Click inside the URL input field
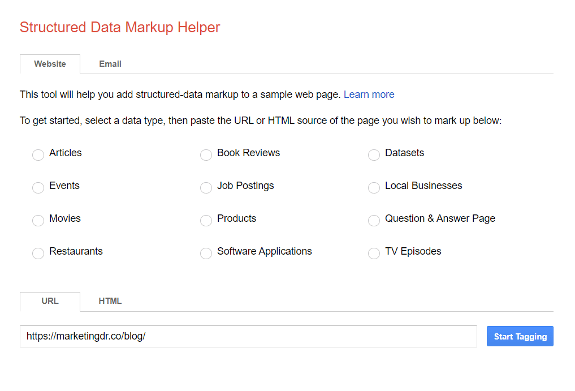The height and width of the screenshot is (391, 575). (x=248, y=336)
